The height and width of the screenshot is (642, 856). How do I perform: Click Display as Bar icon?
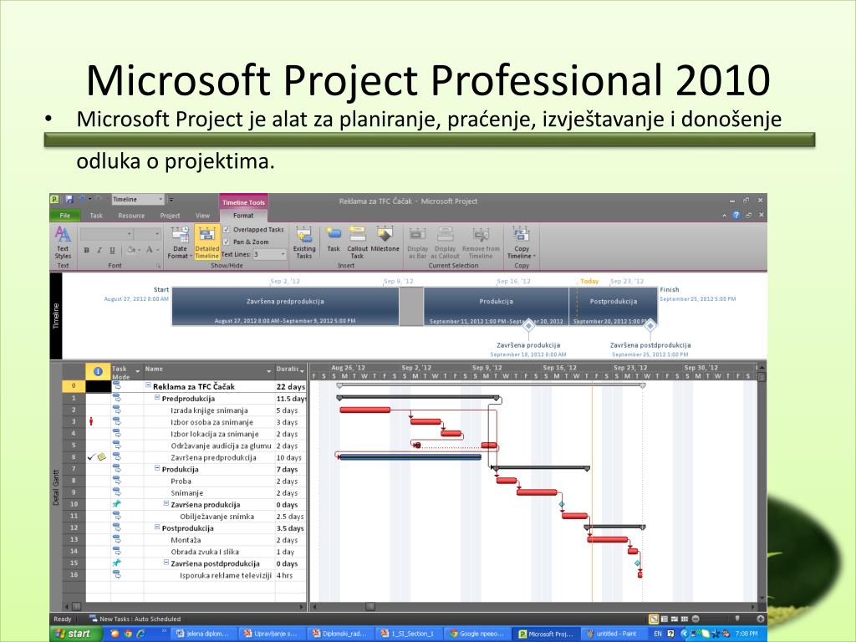click(418, 242)
